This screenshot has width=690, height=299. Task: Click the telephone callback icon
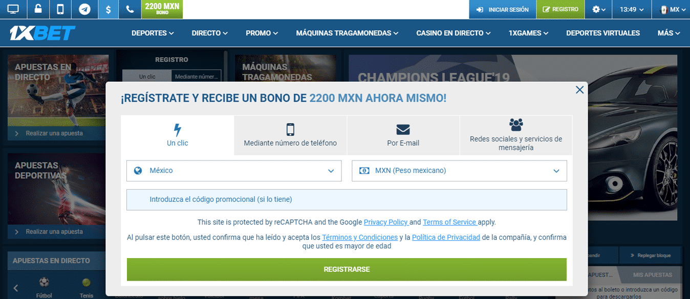[x=130, y=9]
